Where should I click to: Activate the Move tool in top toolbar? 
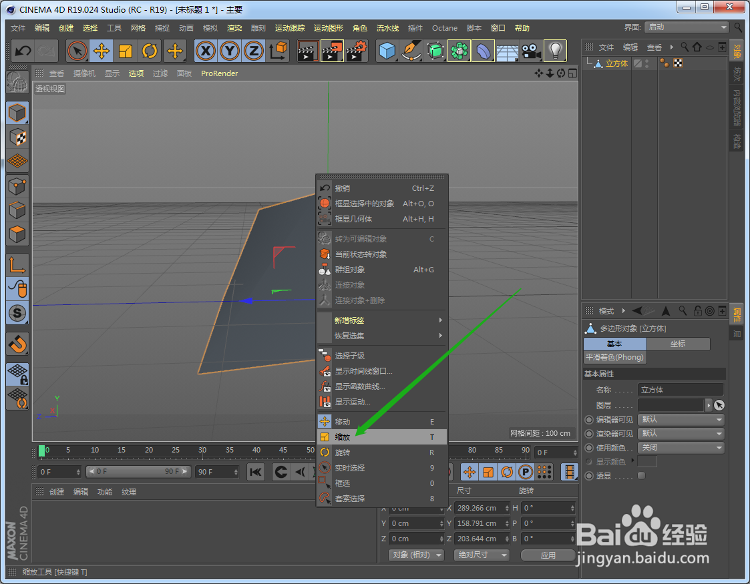(x=102, y=51)
